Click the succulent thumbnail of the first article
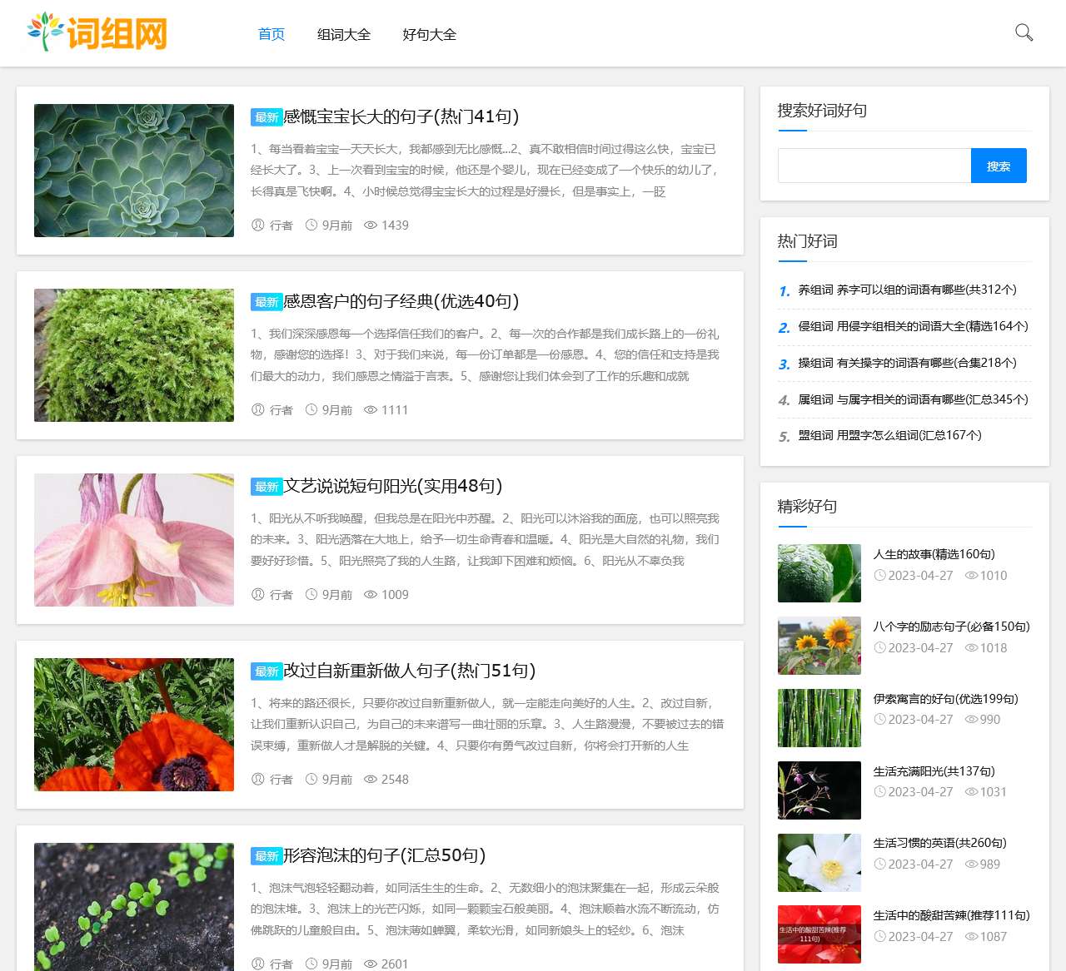Screen dimensions: 1066x971 pyautogui.click(x=133, y=170)
